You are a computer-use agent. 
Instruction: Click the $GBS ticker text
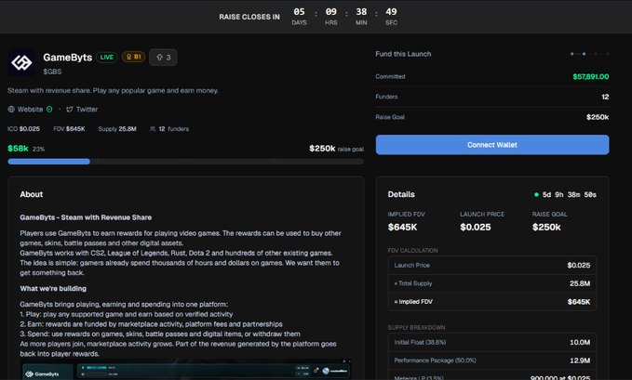52,72
